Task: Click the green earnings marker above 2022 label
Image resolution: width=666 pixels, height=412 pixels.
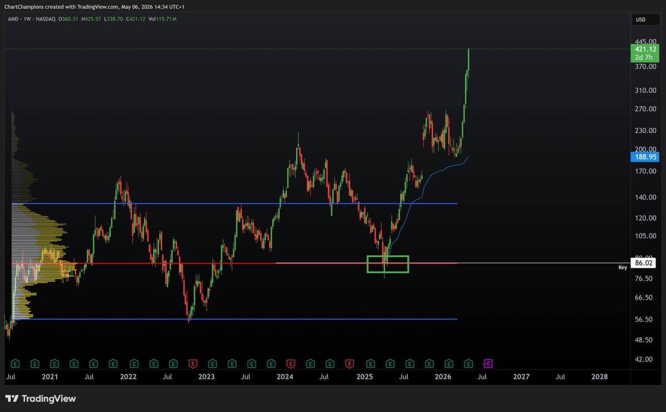Action: (133, 364)
